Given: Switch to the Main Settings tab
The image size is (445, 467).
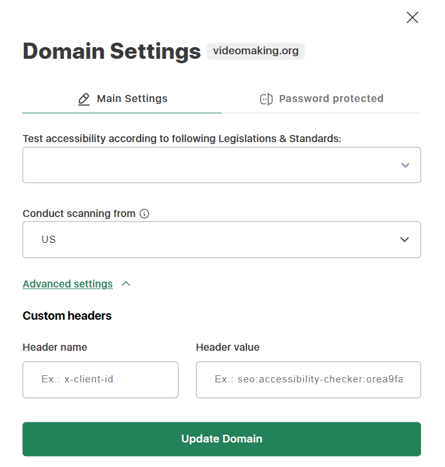Looking at the screenshot, I should click(x=123, y=99).
